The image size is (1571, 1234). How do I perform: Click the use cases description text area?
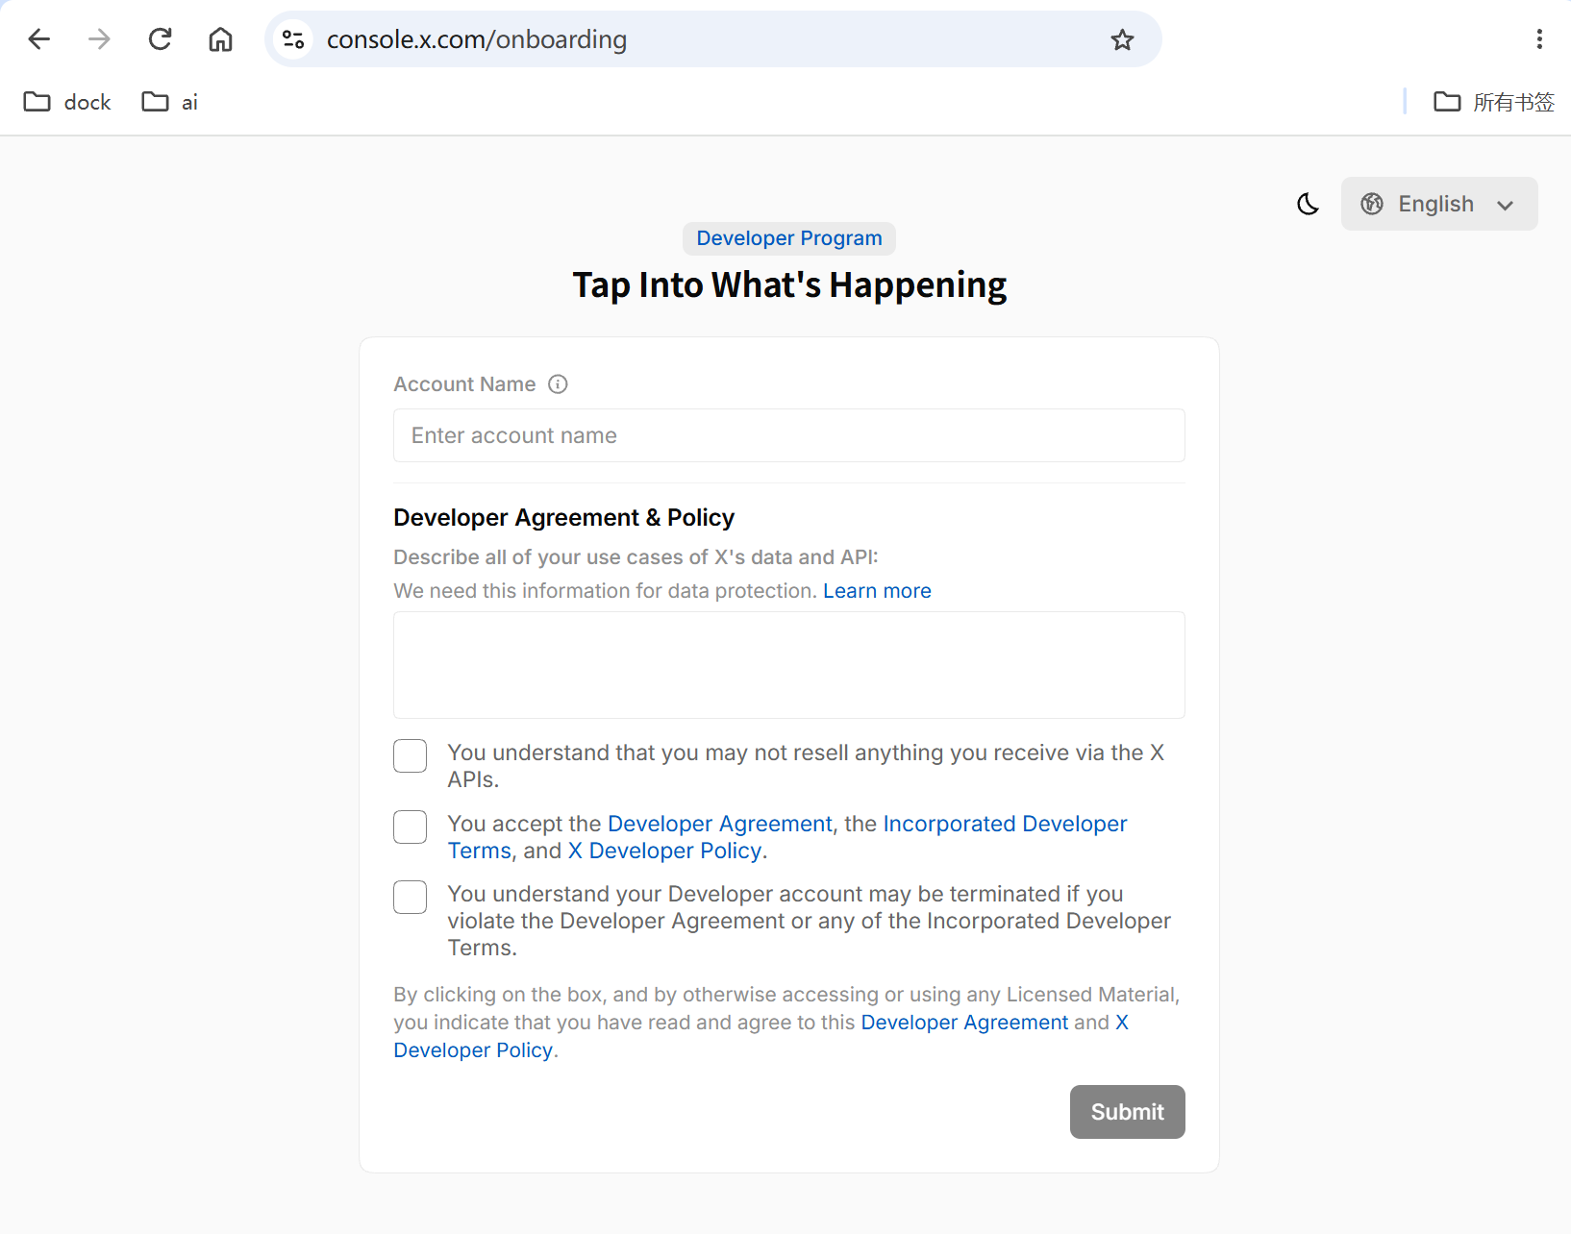(x=789, y=665)
